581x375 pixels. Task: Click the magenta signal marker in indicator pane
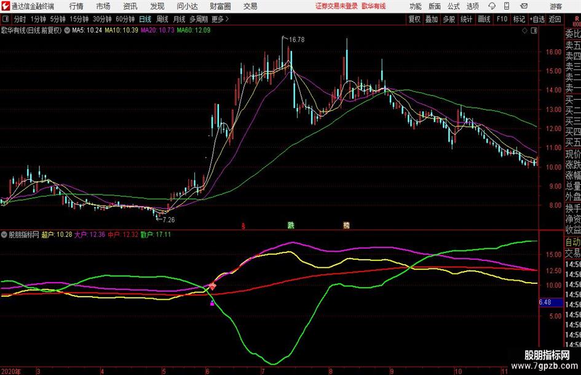212,304
